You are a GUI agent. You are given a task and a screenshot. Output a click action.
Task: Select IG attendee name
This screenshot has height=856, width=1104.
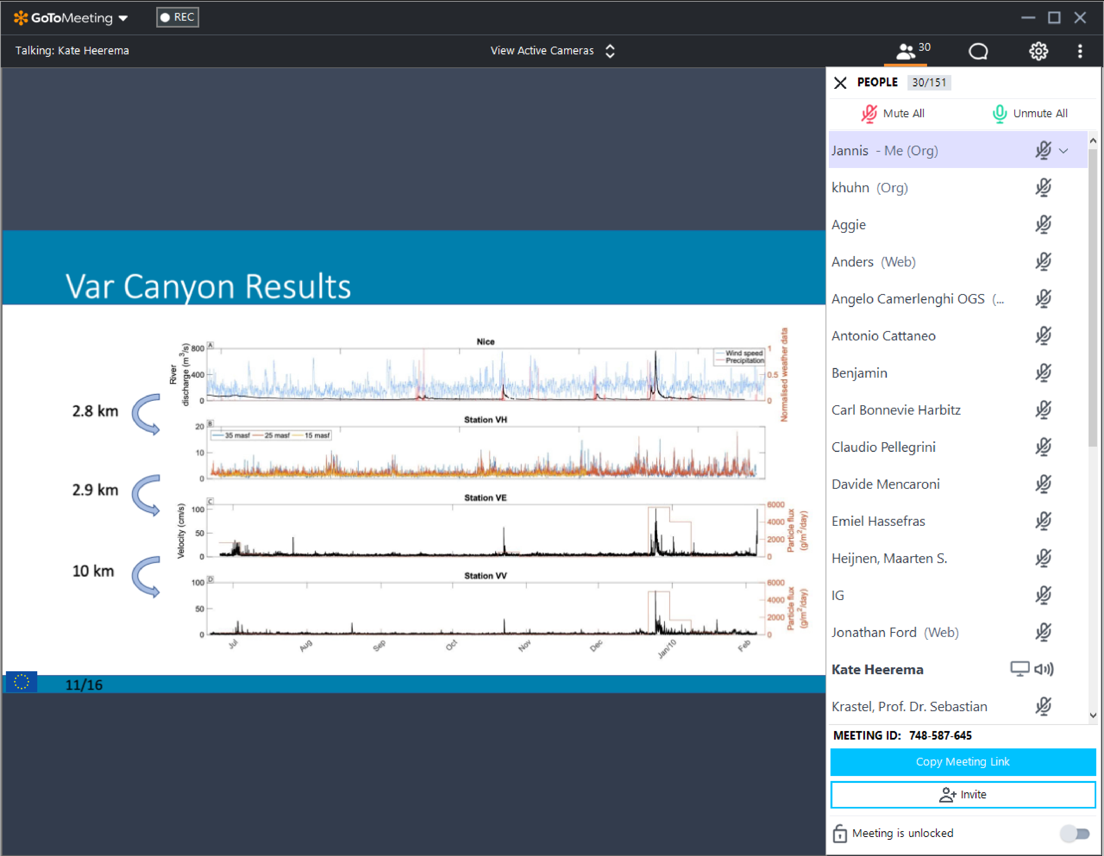pos(838,595)
